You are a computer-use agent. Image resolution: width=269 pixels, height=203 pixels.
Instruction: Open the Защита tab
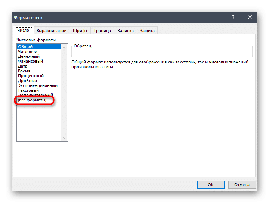click(147, 31)
